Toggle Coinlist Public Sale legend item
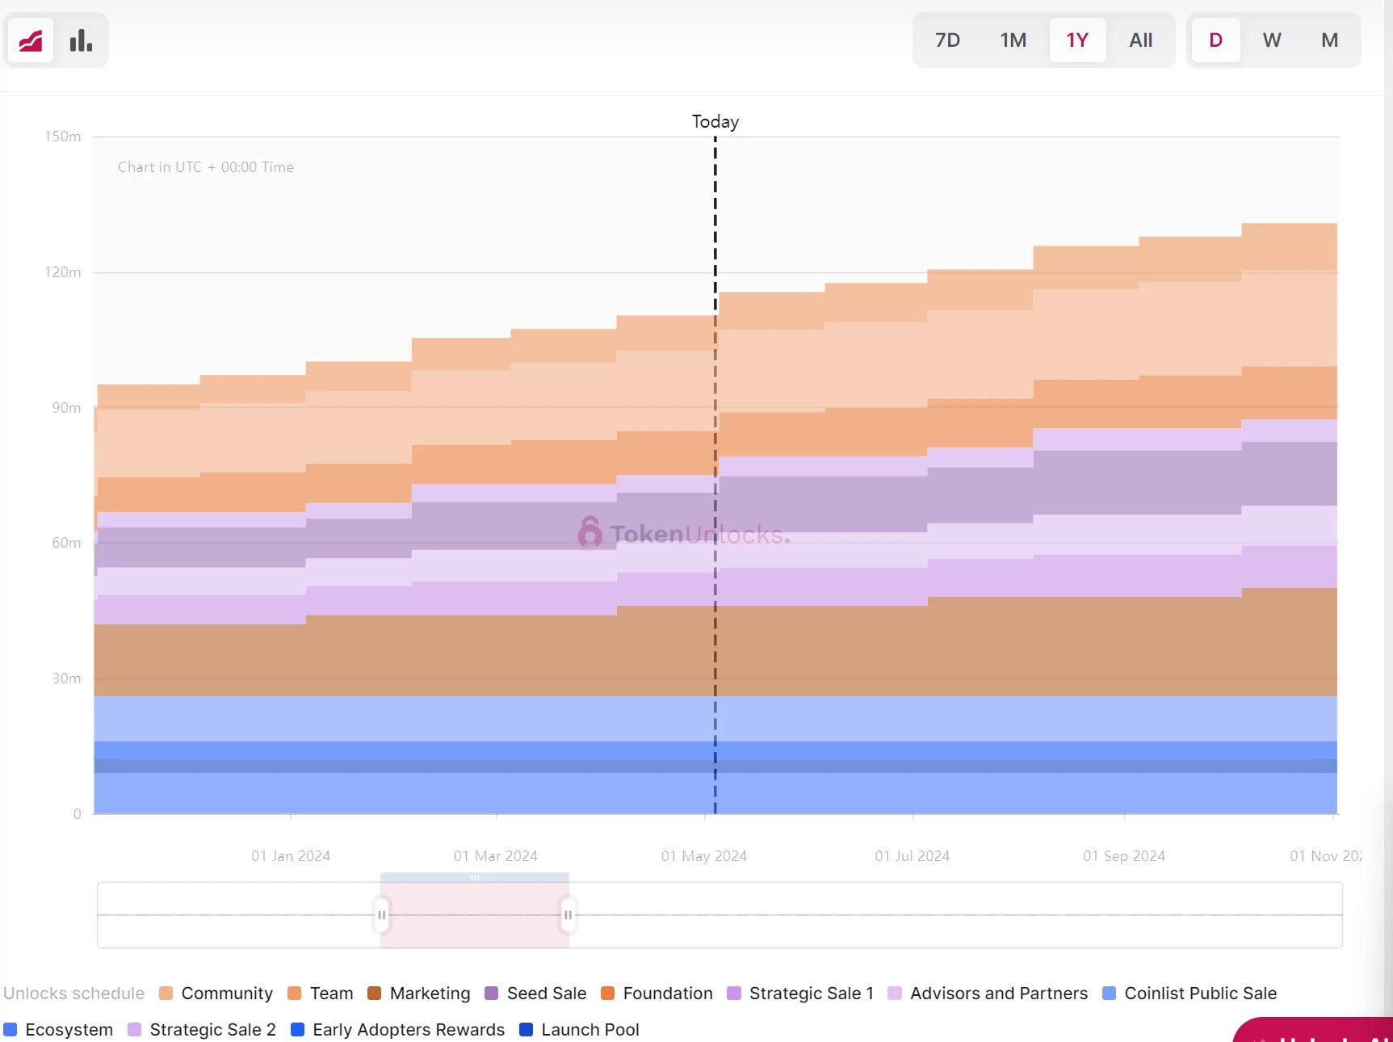Image resolution: width=1393 pixels, height=1042 pixels. (x=1190, y=994)
